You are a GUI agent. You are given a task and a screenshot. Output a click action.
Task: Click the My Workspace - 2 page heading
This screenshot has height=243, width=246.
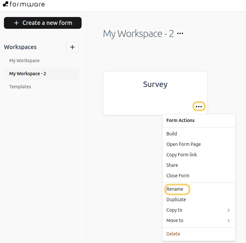pos(138,34)
